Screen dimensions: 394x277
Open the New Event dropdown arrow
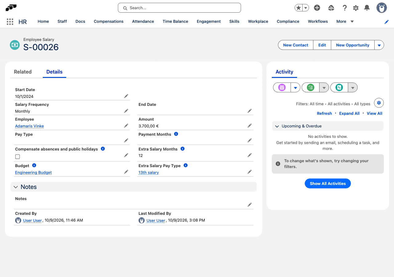pyautogui.click(x=295, y=88)
